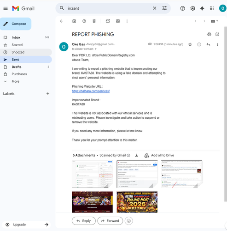
Task: Download all attachments
Action: 137,155
